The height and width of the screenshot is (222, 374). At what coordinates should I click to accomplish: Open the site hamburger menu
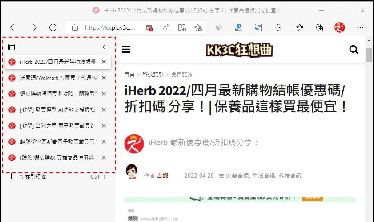[126, 50]
